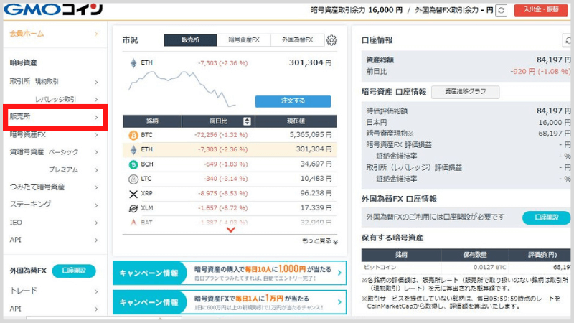This screenshot has height=323, width=574.
Task: Switch to 外国為替FX market tab
Action: click(297, 40)
